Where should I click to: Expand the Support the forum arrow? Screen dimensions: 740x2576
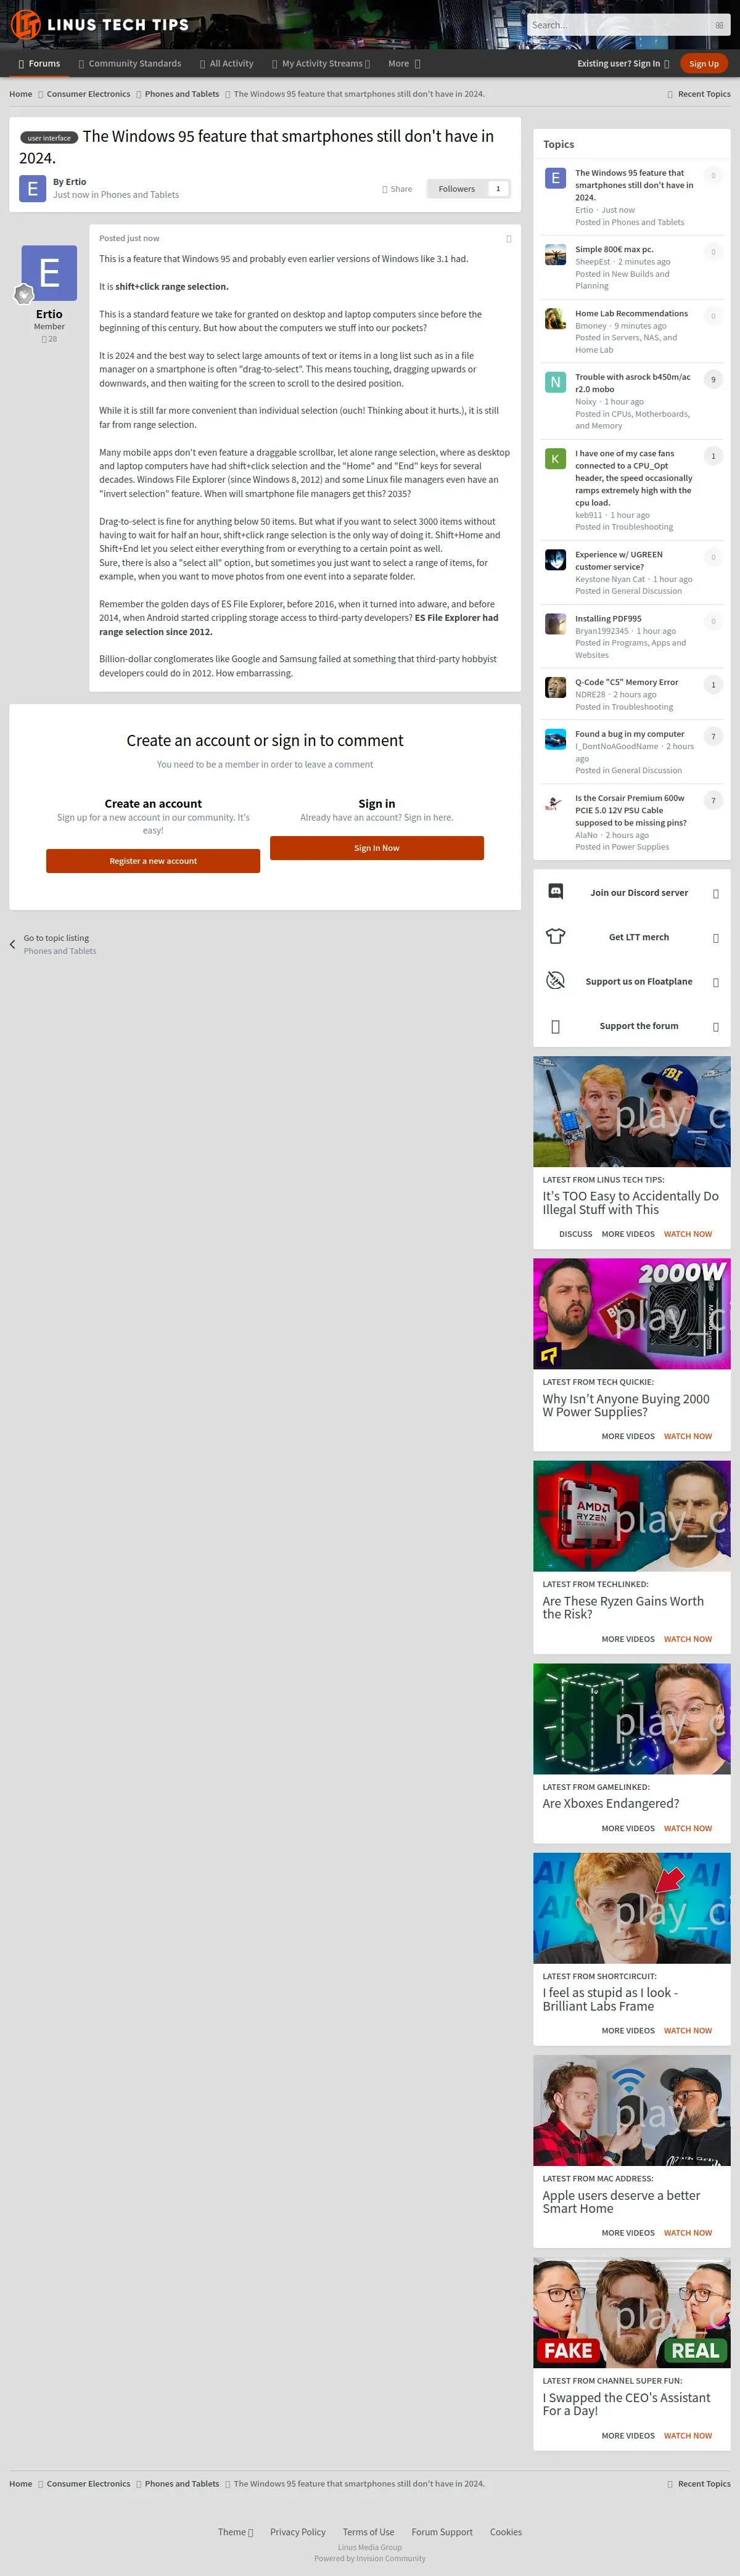[715, 1026]
